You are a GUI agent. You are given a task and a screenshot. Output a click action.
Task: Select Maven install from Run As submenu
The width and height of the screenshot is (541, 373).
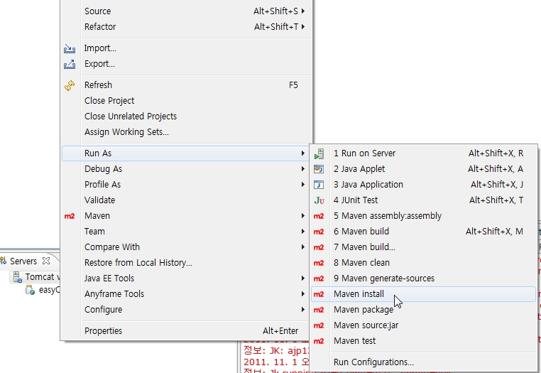tap(359, 294)
